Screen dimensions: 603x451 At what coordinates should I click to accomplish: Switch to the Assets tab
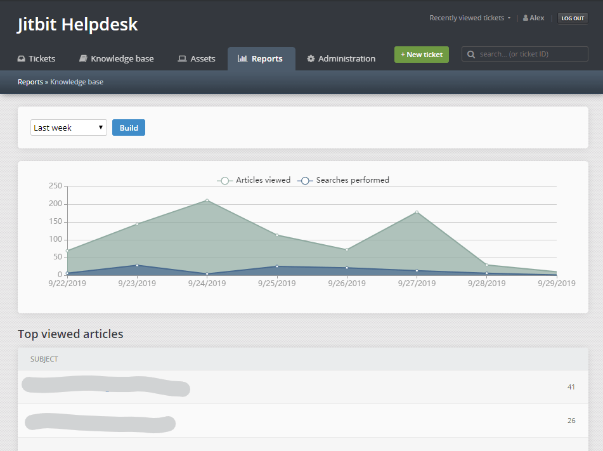(197, 58)
